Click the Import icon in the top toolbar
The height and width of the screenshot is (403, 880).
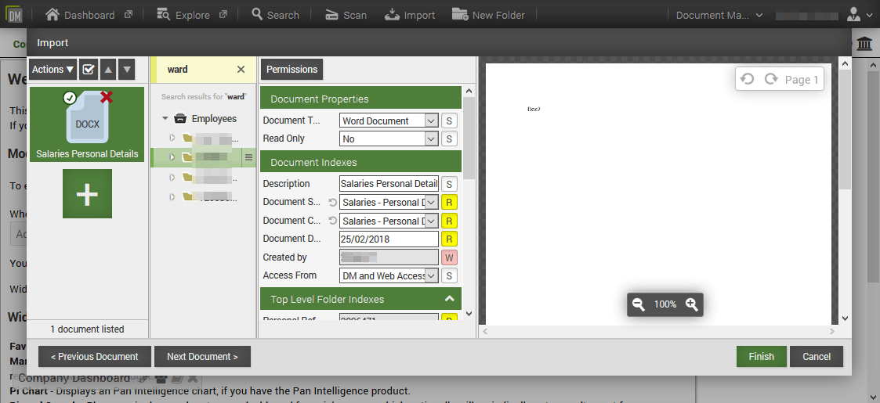pyautogui.click(x=393, y=15)
